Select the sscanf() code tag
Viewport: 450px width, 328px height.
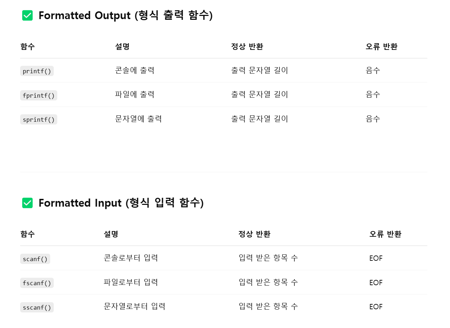(37, 307)
